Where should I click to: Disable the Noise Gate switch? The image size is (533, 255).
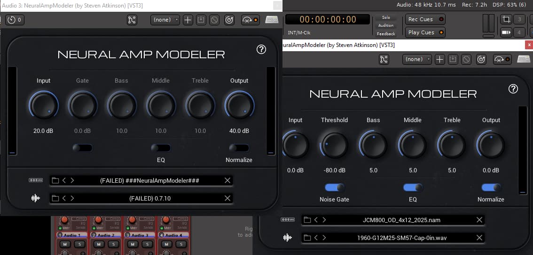point(334,187)
